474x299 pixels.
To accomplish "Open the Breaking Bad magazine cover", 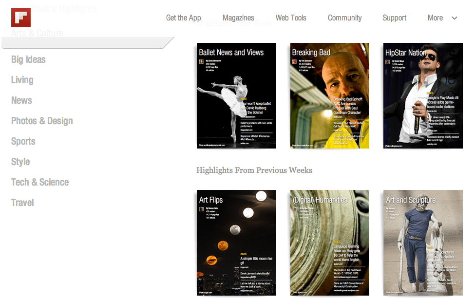I will pos(330,95).
